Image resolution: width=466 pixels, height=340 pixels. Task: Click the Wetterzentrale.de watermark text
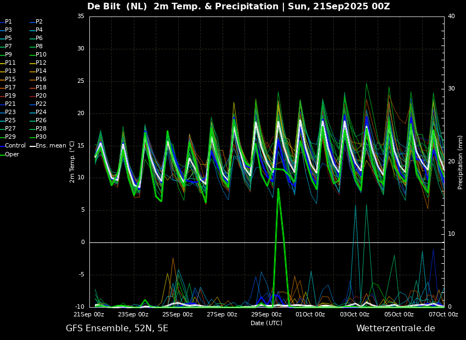pyautogui.click(x=396, y=328)
